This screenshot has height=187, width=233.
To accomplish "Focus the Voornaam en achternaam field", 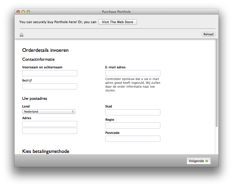I will click(x=50, y=73).
